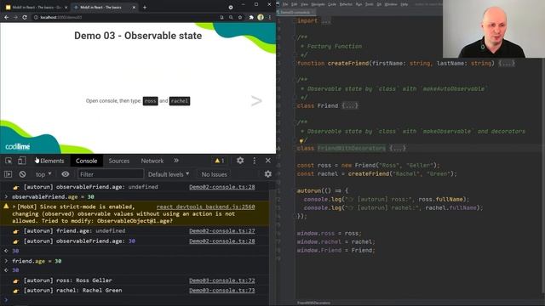
Task: Clear the console output
Action: 22,174
